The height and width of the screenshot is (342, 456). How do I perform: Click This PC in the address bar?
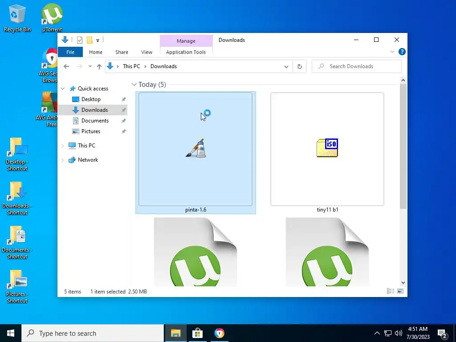click(131, 66)
